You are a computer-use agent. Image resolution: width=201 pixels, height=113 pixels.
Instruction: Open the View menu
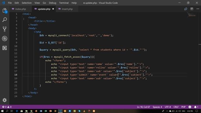tap(37, 3)
